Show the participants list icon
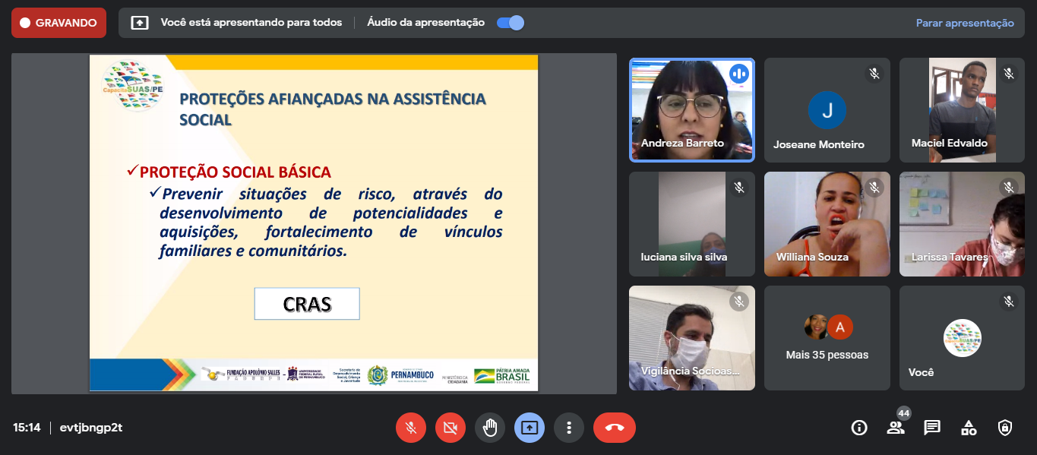Viewport: 1037px width, 455px height. pyautogui.click(x=896, y=428)
